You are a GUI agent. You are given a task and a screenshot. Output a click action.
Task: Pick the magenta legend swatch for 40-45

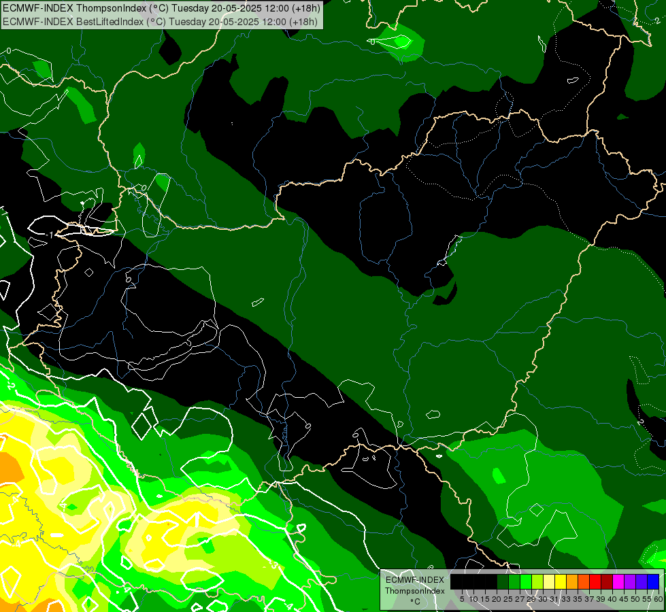coord(618,581)
